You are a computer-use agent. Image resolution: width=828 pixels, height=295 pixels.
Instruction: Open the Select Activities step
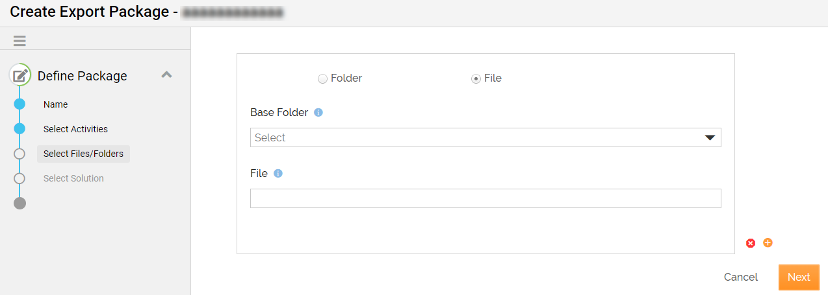coord(75,129)
